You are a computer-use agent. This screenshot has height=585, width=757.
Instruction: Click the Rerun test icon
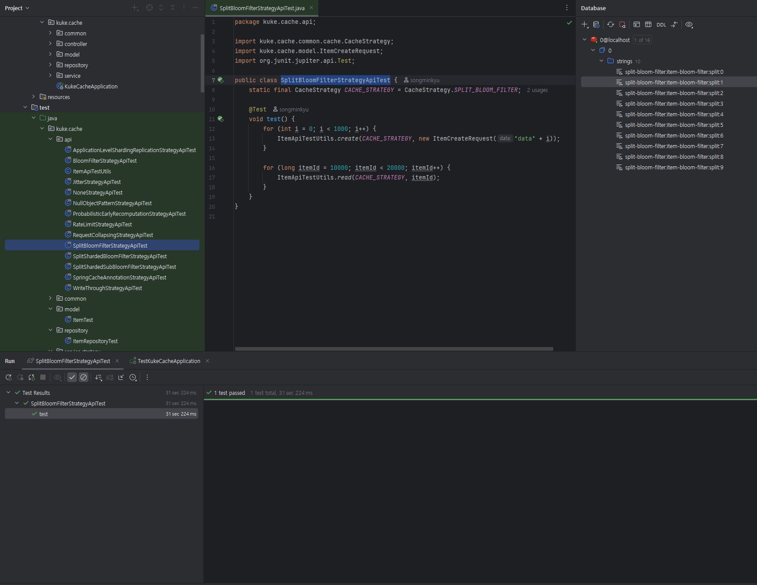point(8,377)
